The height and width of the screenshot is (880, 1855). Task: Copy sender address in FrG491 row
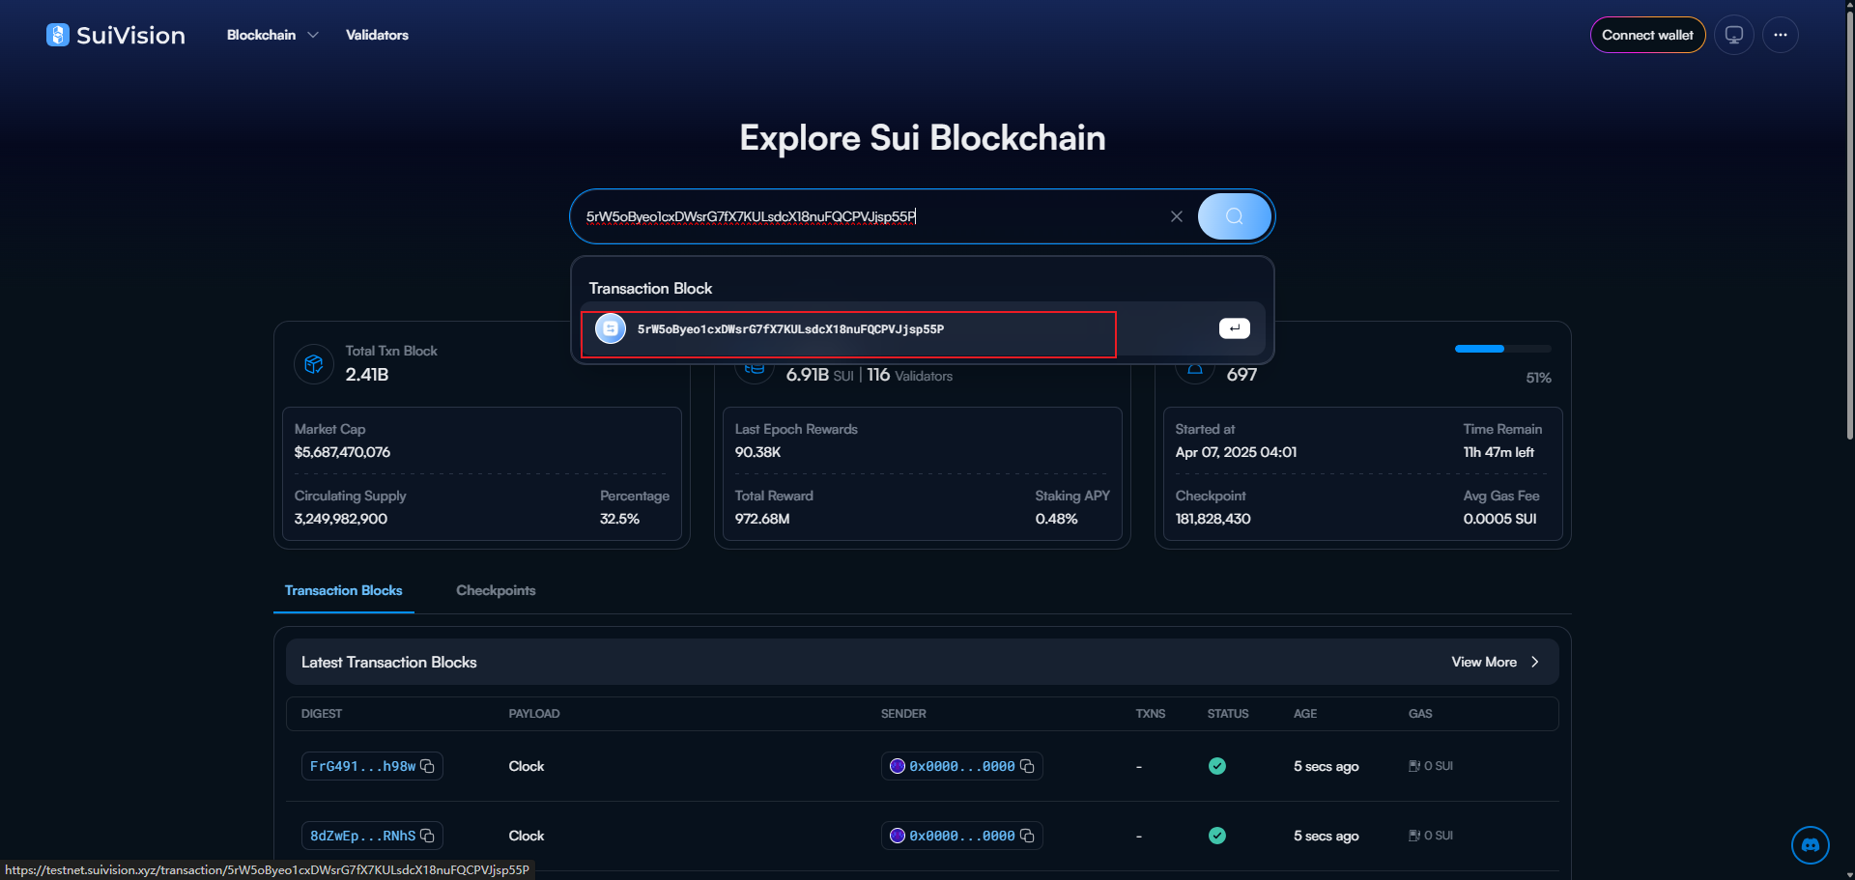click(1027, 766)
